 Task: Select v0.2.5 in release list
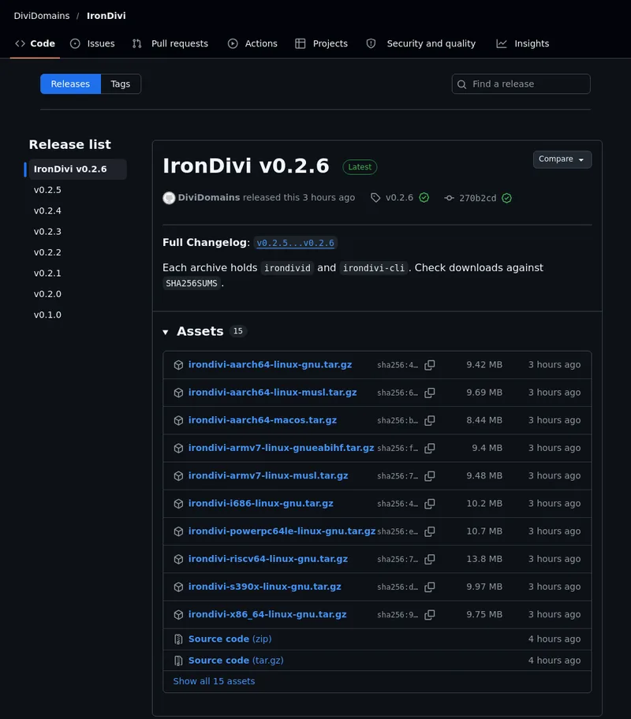coord(47,190)
